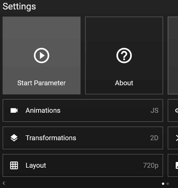Open the Animations settings entry

point(83,110)
